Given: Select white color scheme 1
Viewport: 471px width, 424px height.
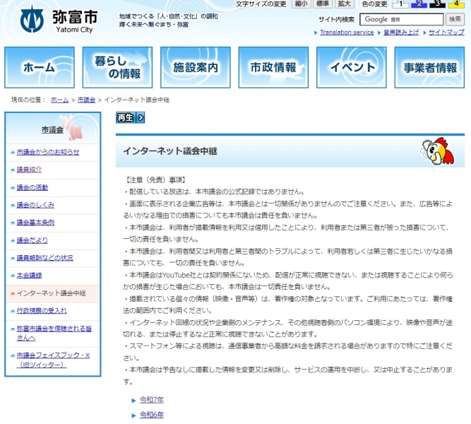Looking at the screenshot, I should coord(399,4).
